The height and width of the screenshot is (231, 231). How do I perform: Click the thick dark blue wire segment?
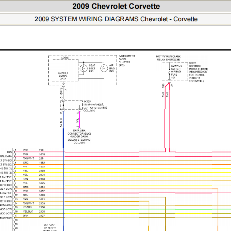click(x=63, y=138)
